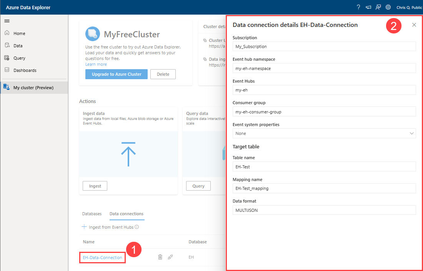Click the EH database cell
This screenshot has height=271, width=423.
click(x=191, y=257)
